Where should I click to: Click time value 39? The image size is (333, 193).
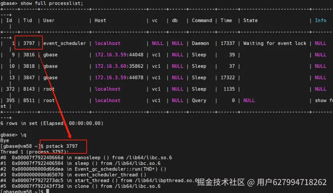click(232, 55)
